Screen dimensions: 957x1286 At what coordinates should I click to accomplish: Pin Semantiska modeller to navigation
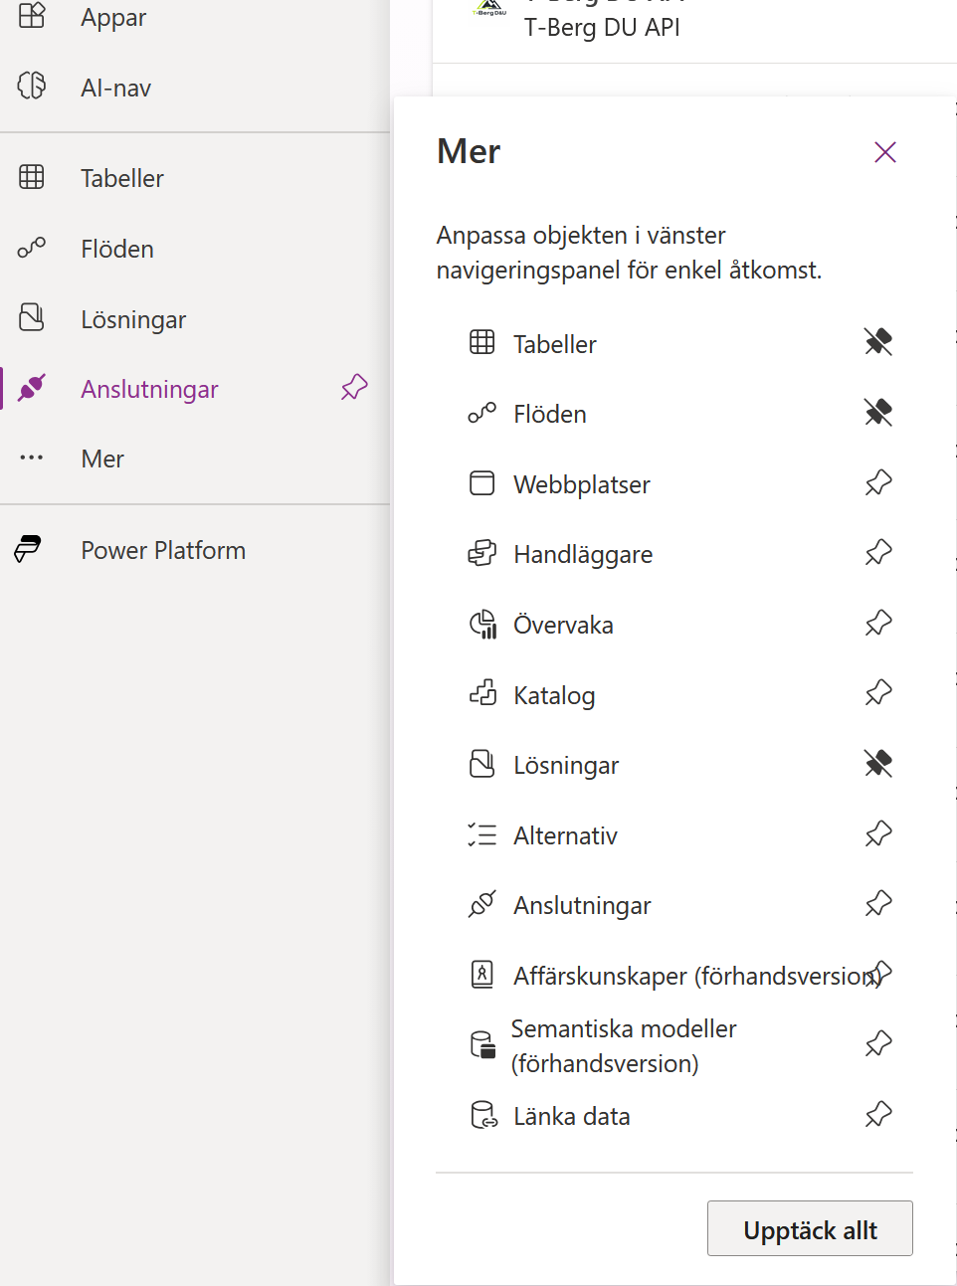878,1043
